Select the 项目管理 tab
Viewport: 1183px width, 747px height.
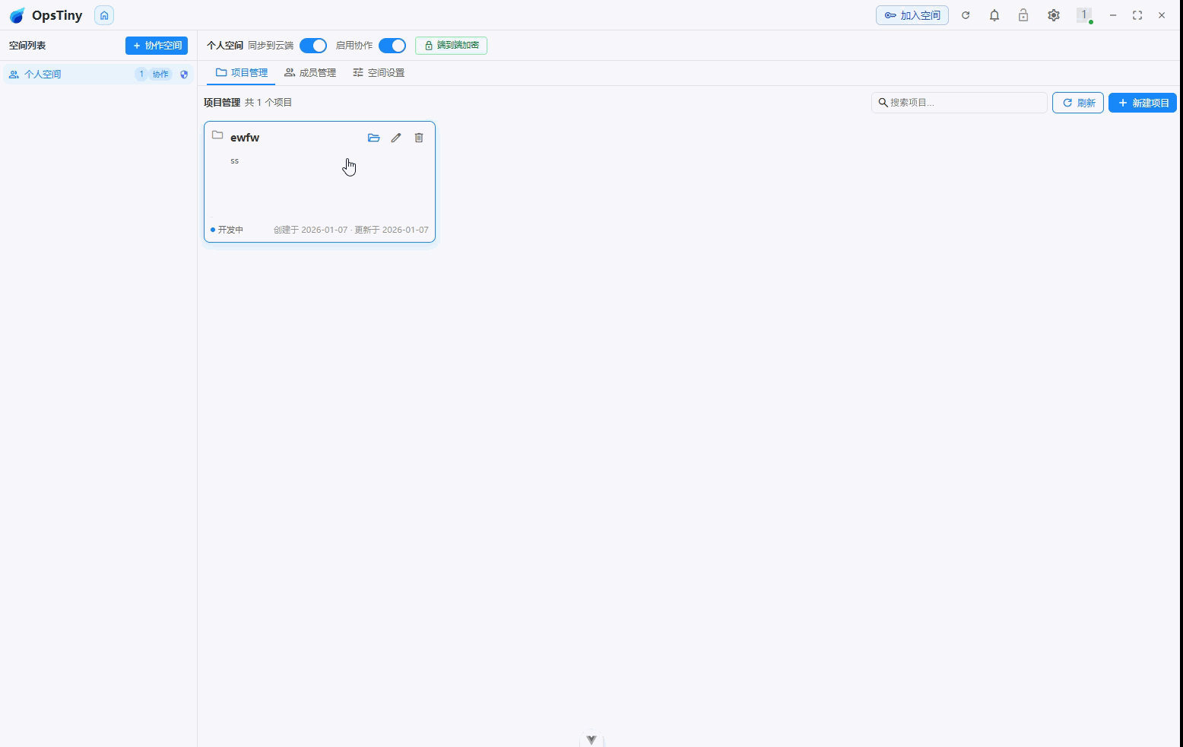point(242,73)
